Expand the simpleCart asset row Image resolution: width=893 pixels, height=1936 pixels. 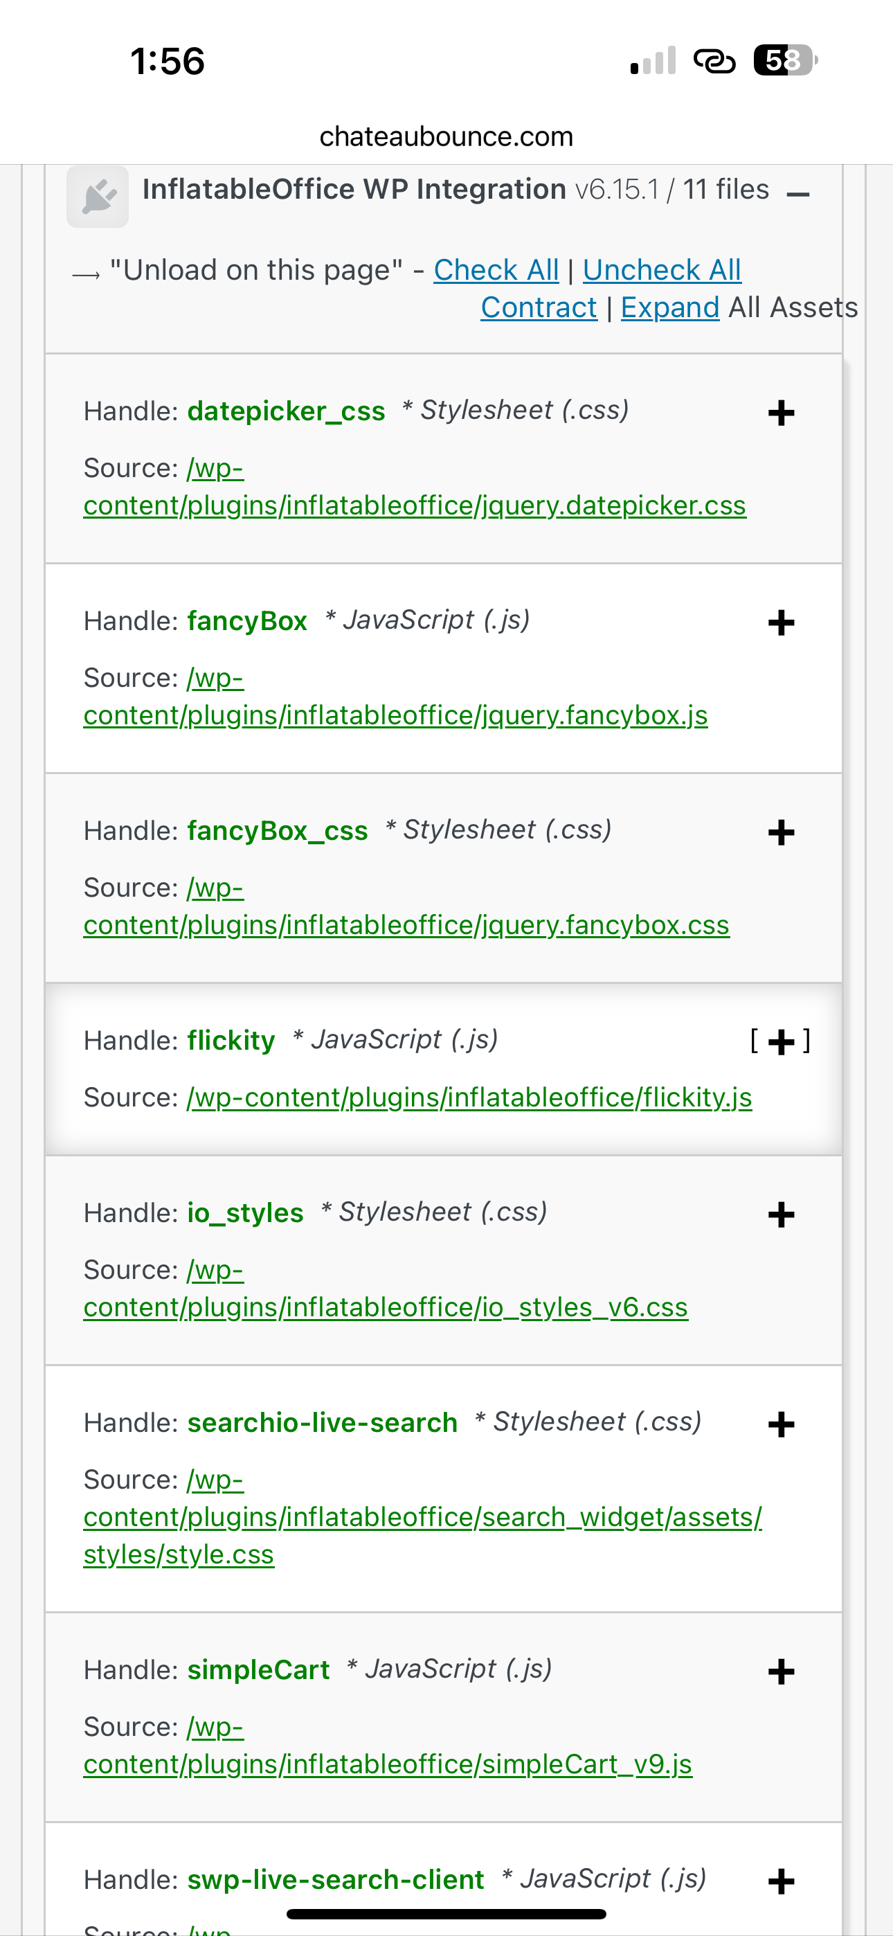click(x=781, y=1671)
